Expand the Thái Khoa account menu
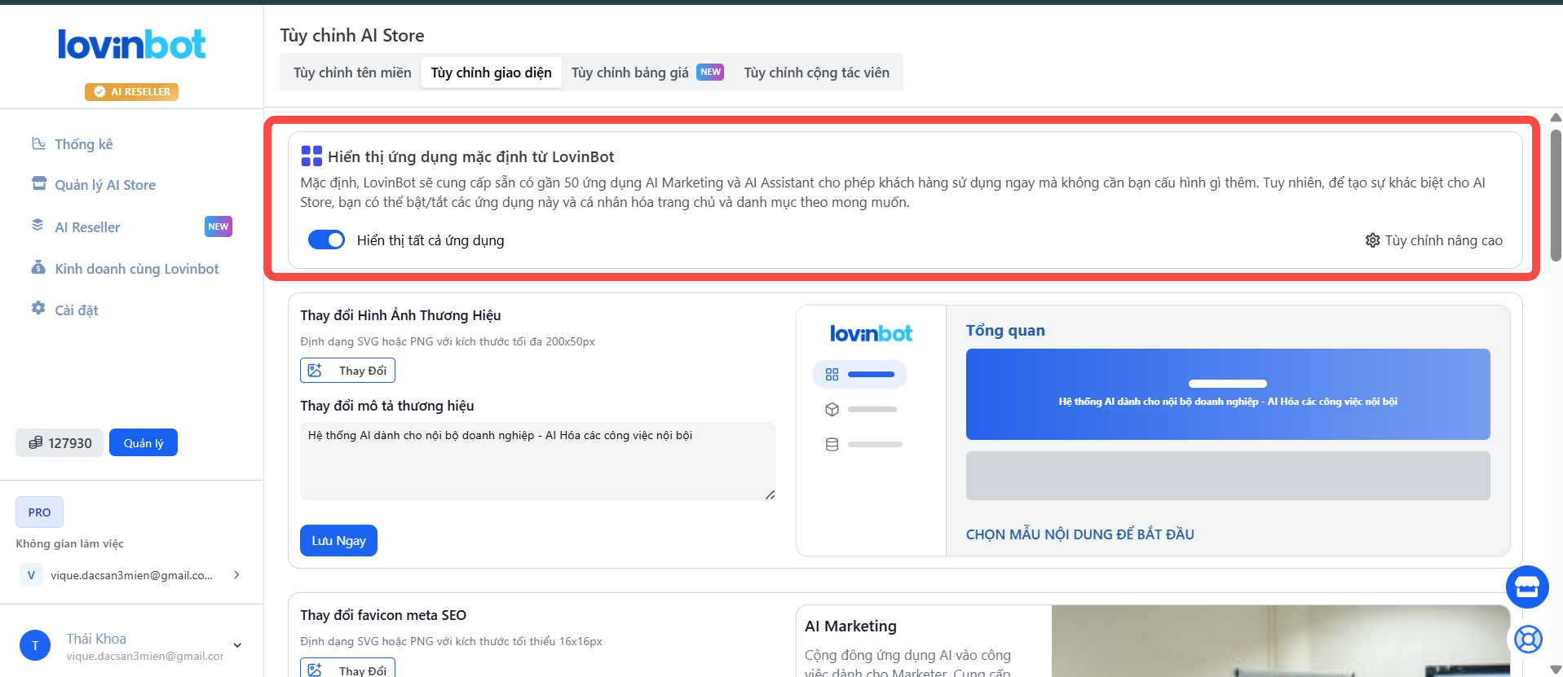 click(x=237, y=645)
